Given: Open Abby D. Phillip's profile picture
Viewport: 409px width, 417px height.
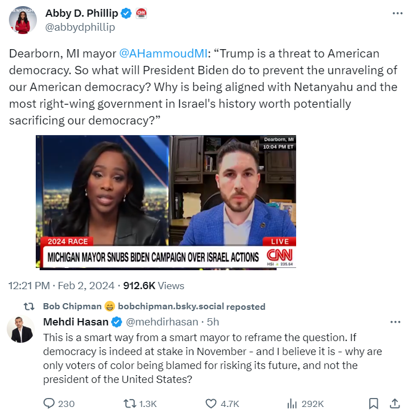Looking at the screenshot, I should click(23, 20).
